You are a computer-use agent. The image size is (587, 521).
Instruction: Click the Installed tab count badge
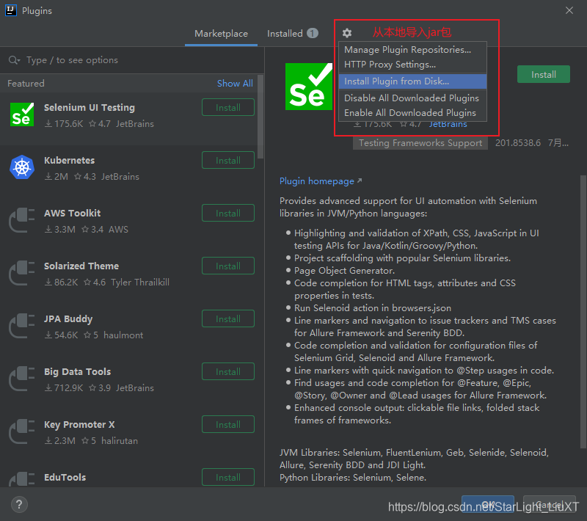tap(313, 33)
